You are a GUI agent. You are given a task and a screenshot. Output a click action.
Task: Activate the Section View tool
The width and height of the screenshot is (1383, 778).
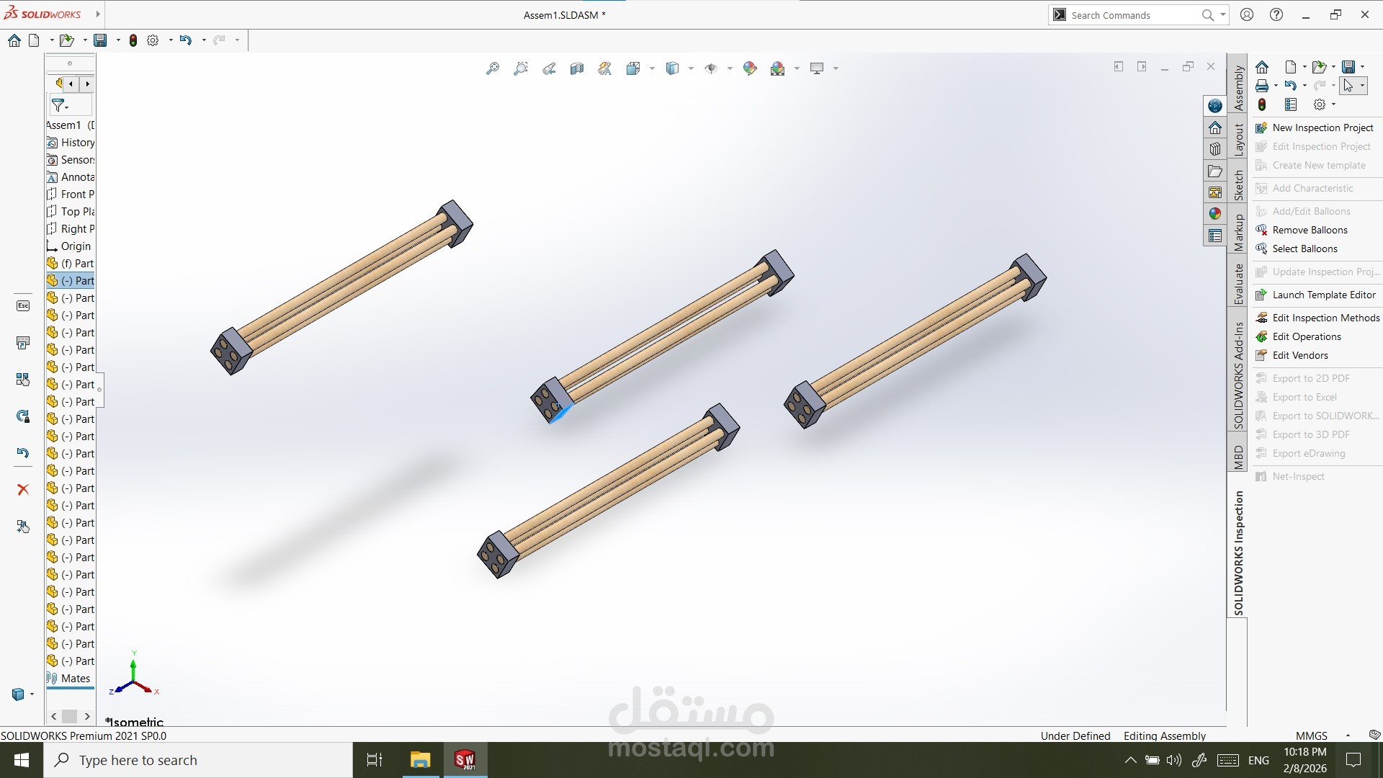[x=577, y=68]
